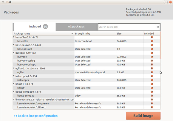
Task: Click the orange vertical scrollbar thumb
Action: (160, 45)
